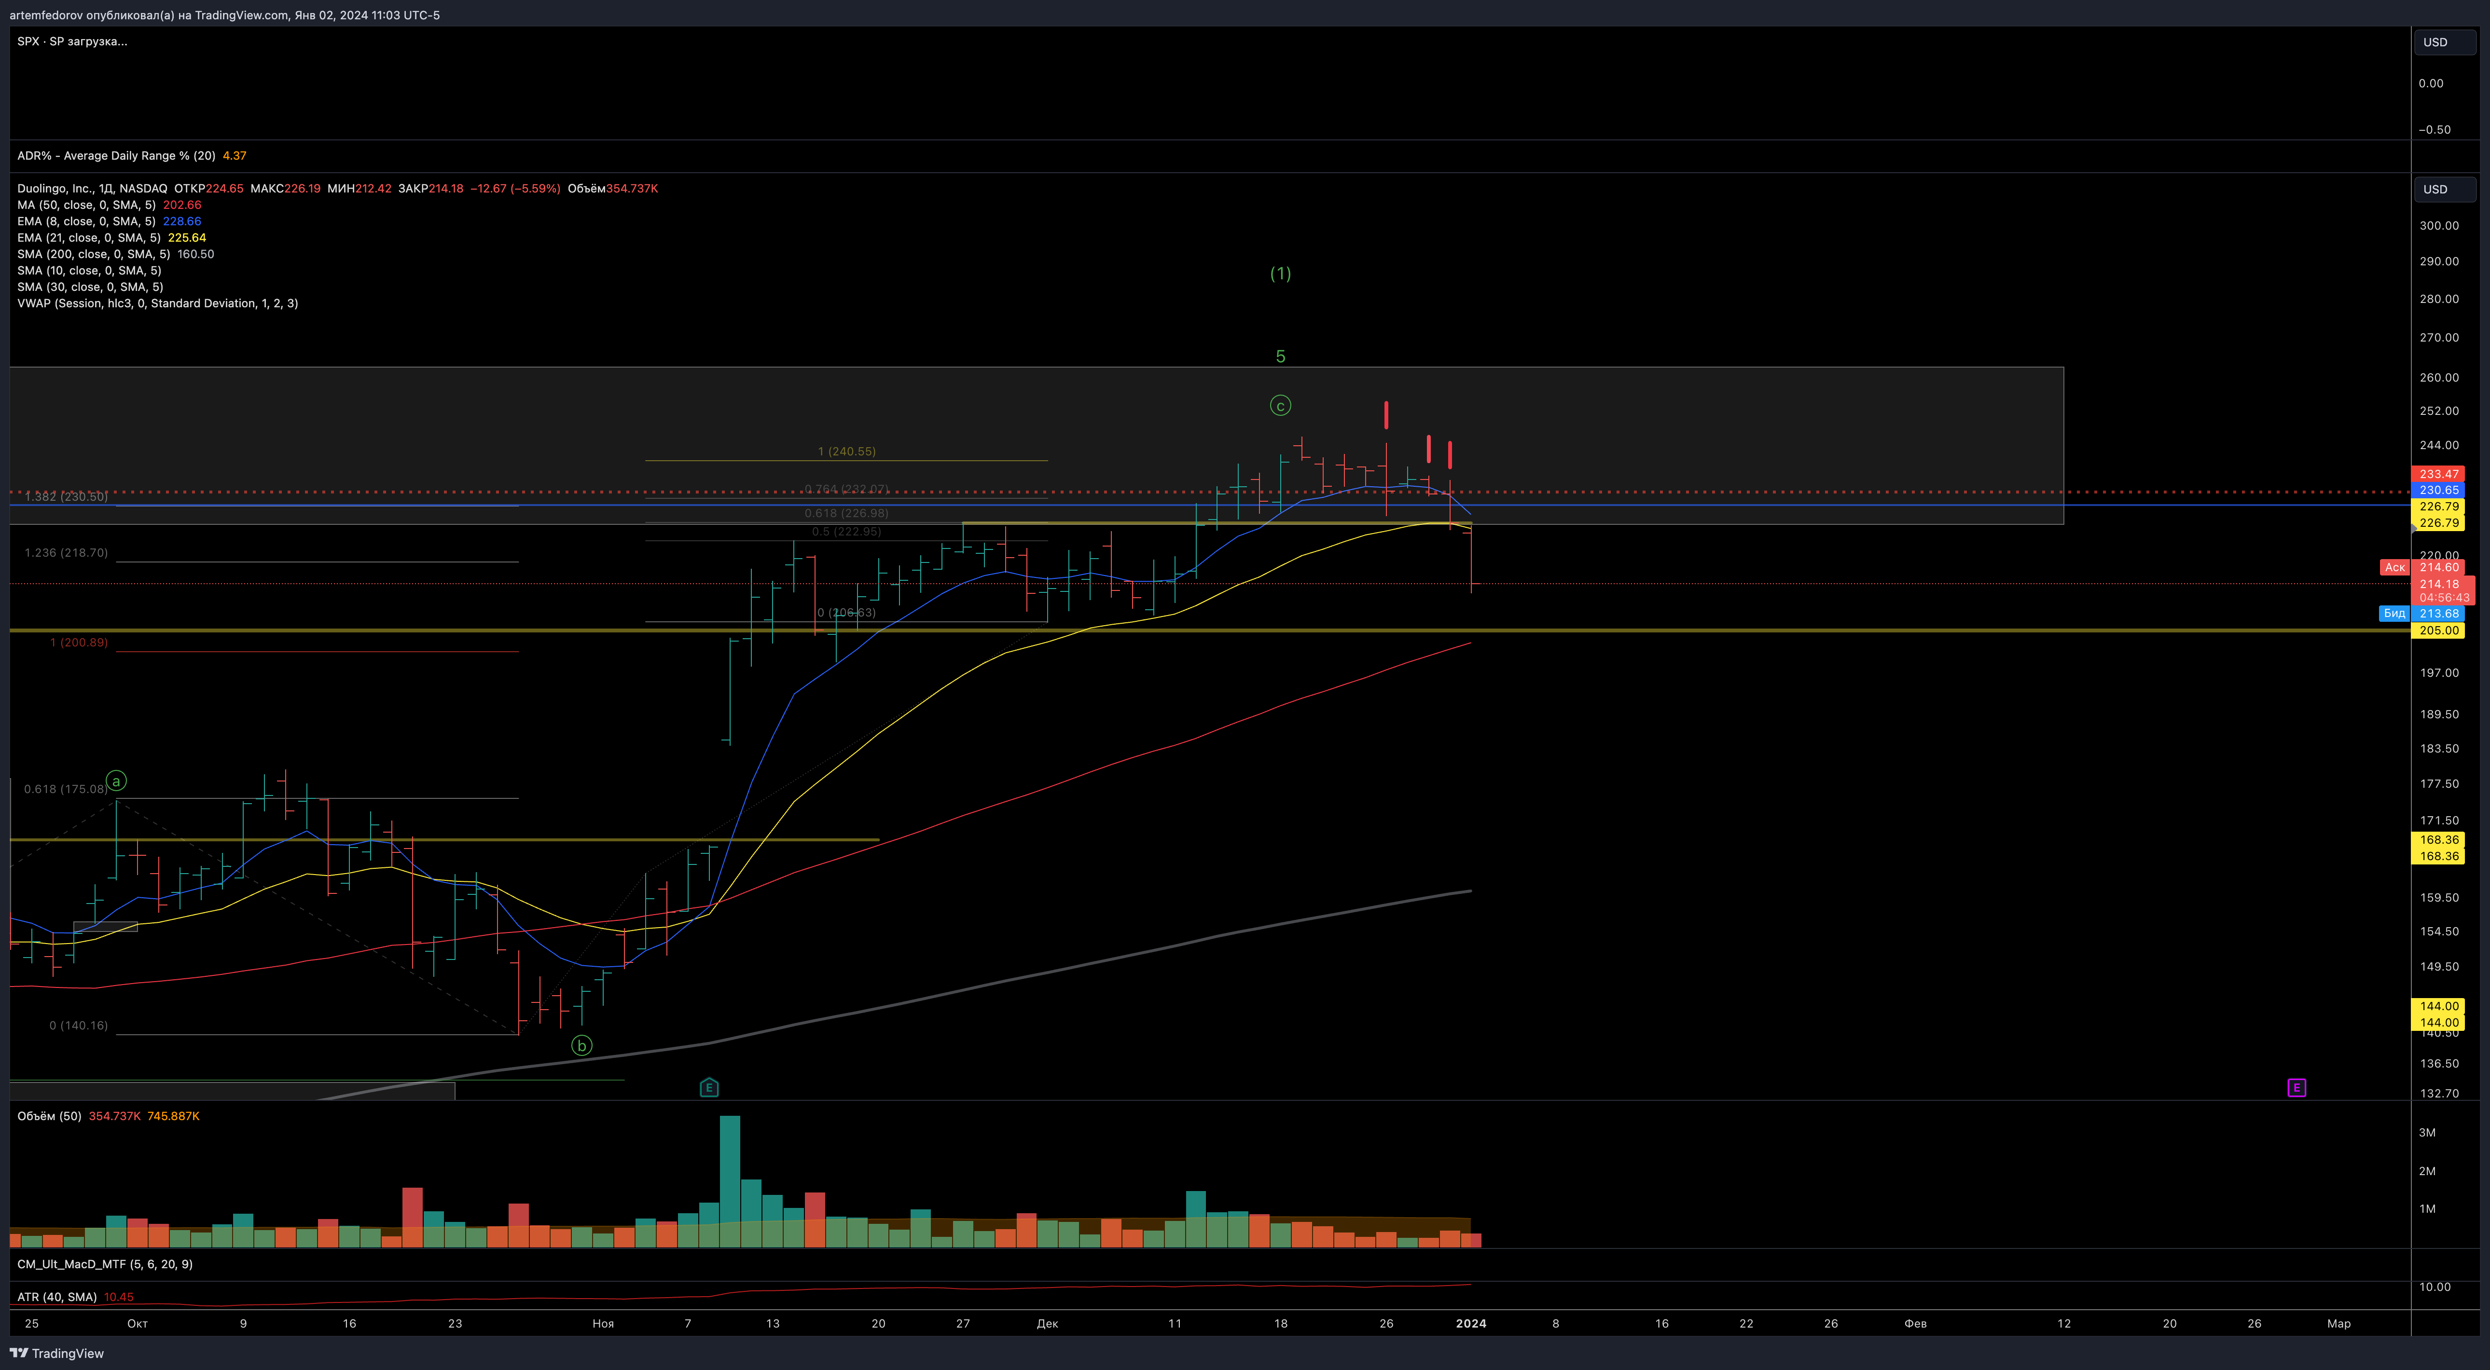Select the 0 (140.16) Fibonacci label
The height and width of the screenshot is (1370, 2490).
[x=79, y=1025]
